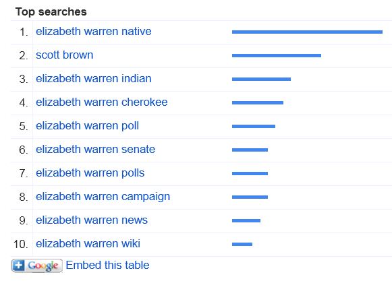Click the shortest bar for 'elizabeth warren wiki'
This screenshot has height=281, width=392.
tap(242, 245)
